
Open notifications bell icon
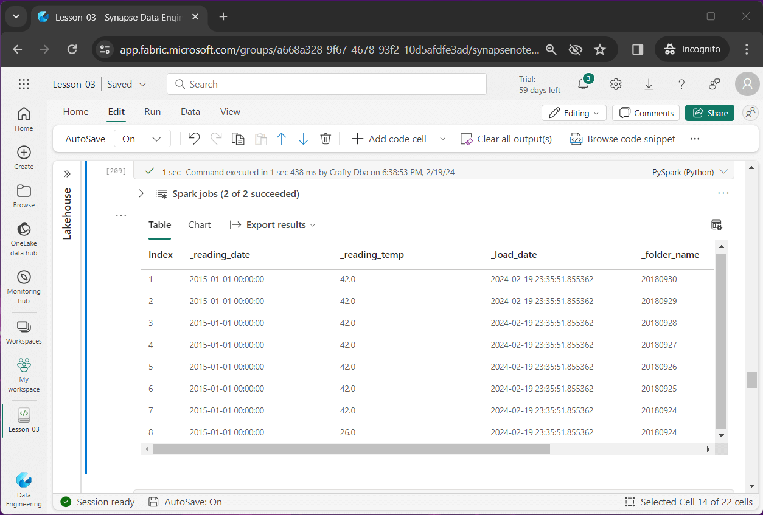[x=583, y=84]
